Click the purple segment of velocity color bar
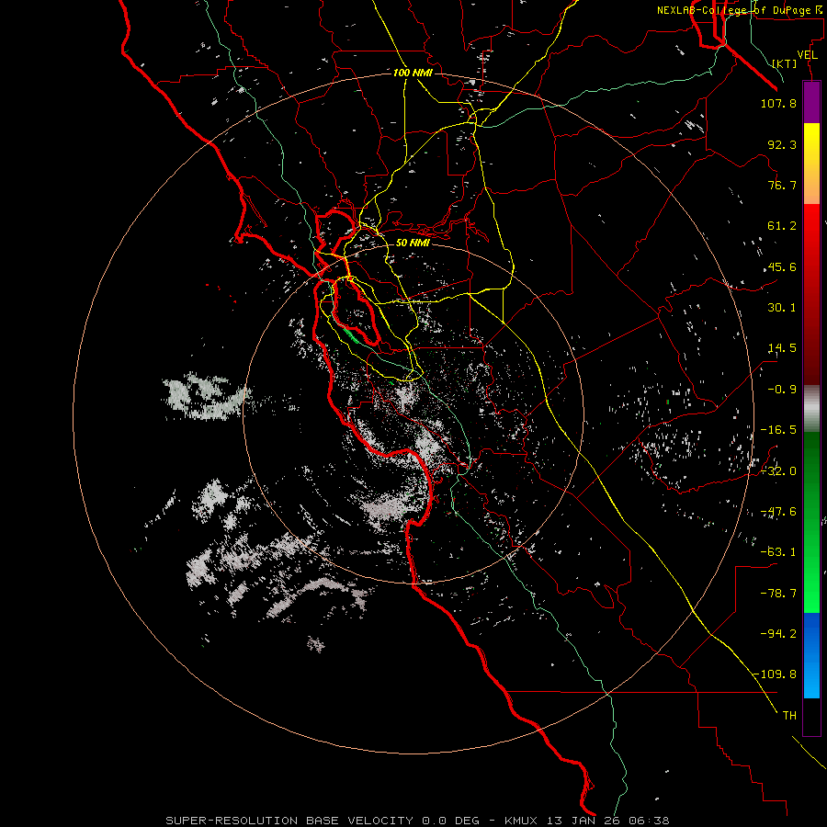This screenshot has width=827, height=827. [811, 102]
